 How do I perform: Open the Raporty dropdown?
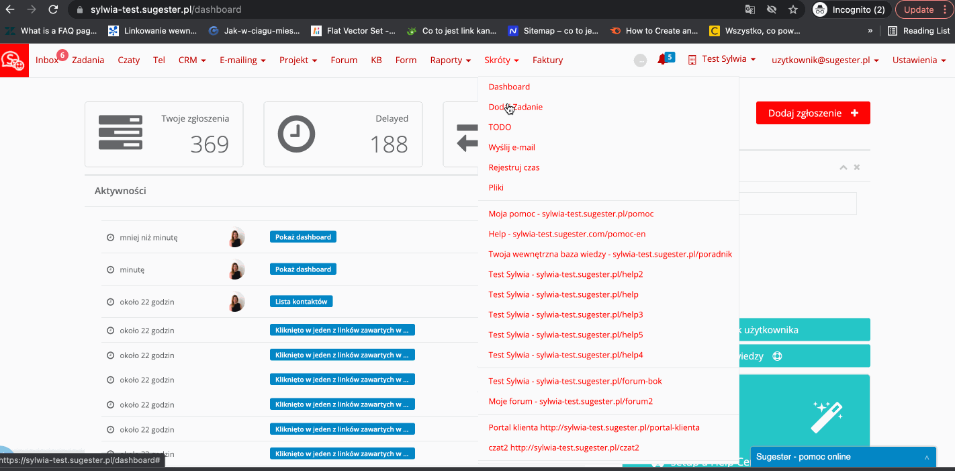pos(450,60)
